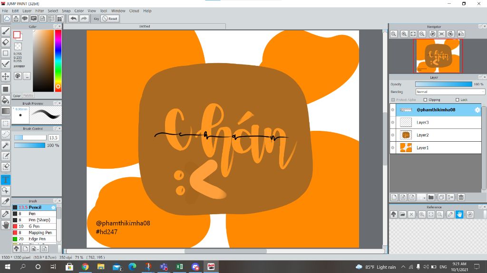
Task: Open File Explorer from the taskbar
Action: (101, 267)
